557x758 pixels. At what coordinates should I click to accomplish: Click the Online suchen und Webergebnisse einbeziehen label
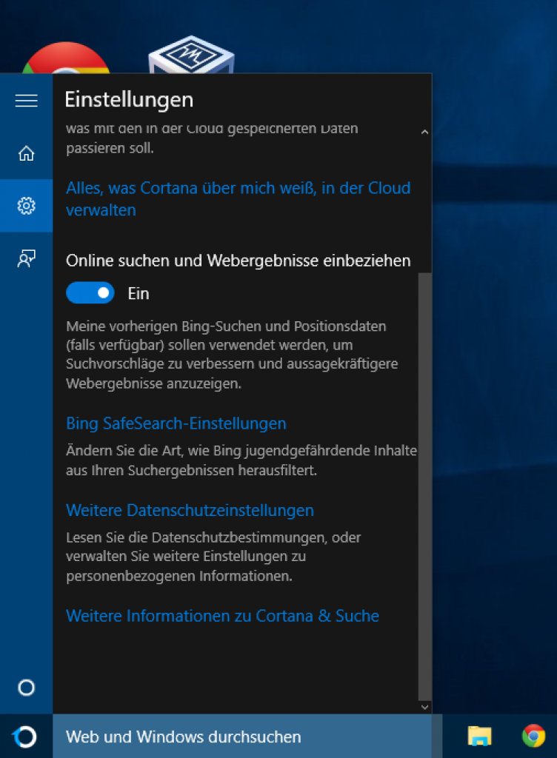[x=239, y=261]
